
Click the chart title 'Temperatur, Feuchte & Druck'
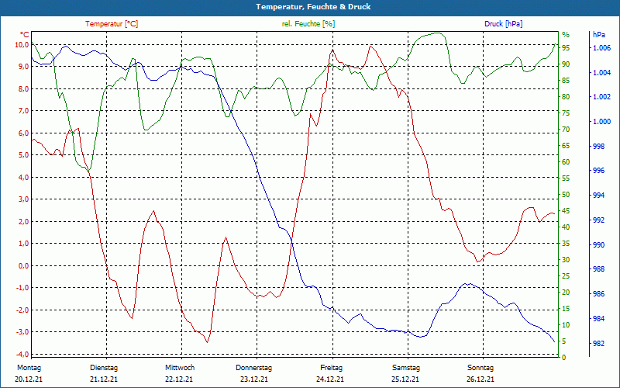coord(313,7)
